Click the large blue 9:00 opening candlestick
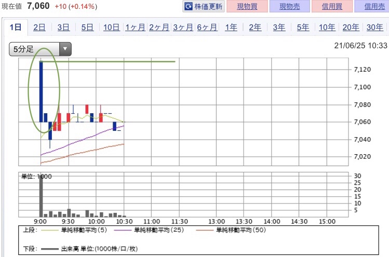Image resolution: width=389 pixels, height=257 pixels. (41, 91)
